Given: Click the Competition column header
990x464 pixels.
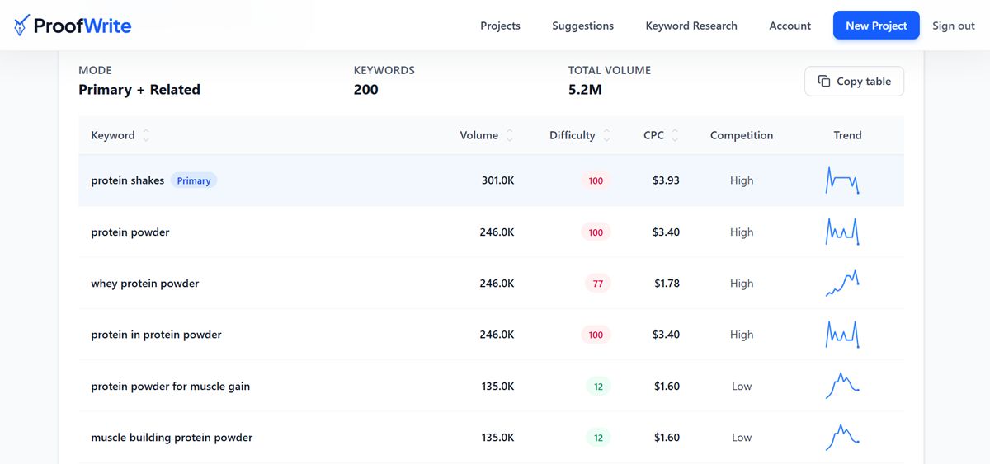Looking at the screenshot, I should [742, 135].
